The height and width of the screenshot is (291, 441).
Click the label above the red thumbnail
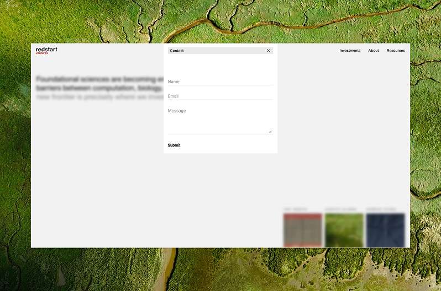pyautogui.click(x=295, y=209)
